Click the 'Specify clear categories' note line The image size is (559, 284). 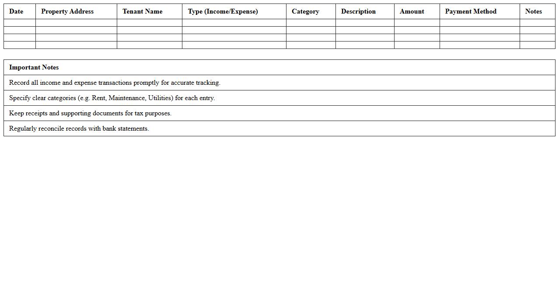pyautogui.click(x=112, y=98)
